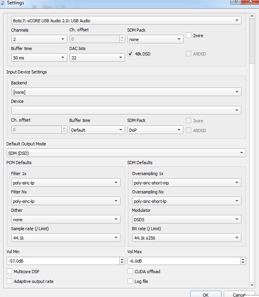Viewport: 259px width, 297px height.
Task: Open the input Backend [none] dropdown
Action: click(126, 92)
